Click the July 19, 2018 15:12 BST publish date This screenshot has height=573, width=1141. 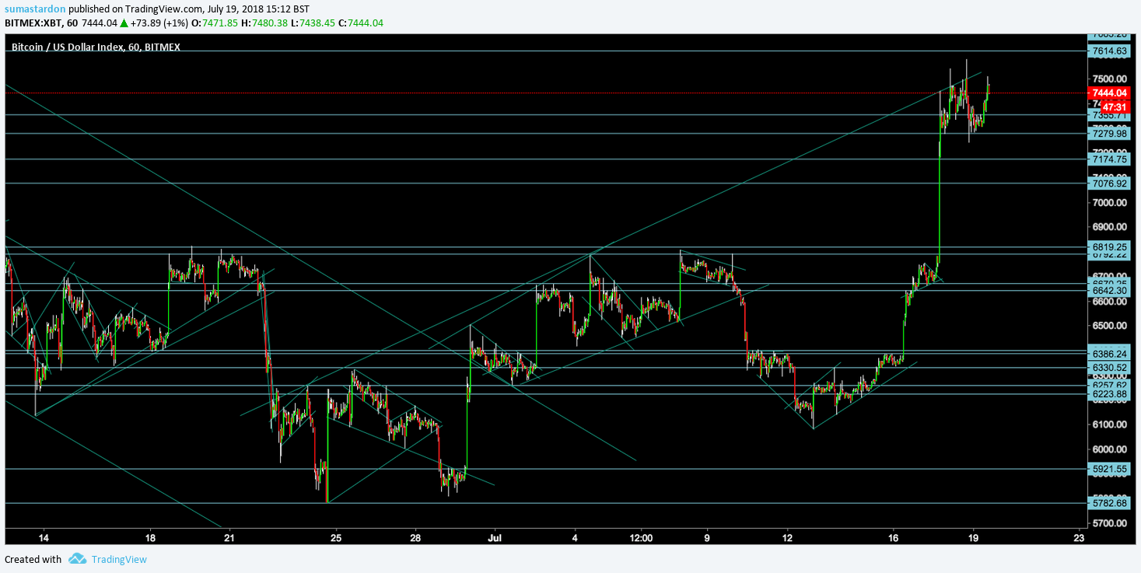click(257, 9)
